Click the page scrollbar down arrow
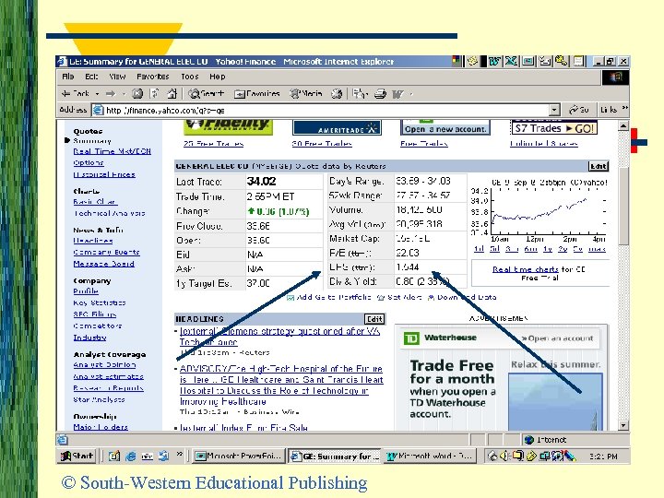The height and width of the screenshot is (498, 664). [x=622, y=425]
